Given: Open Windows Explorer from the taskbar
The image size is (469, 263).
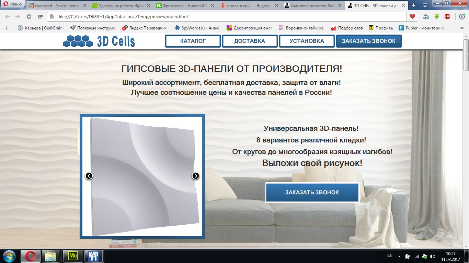Looking at the screenshot, I should (x=51, y=256).
